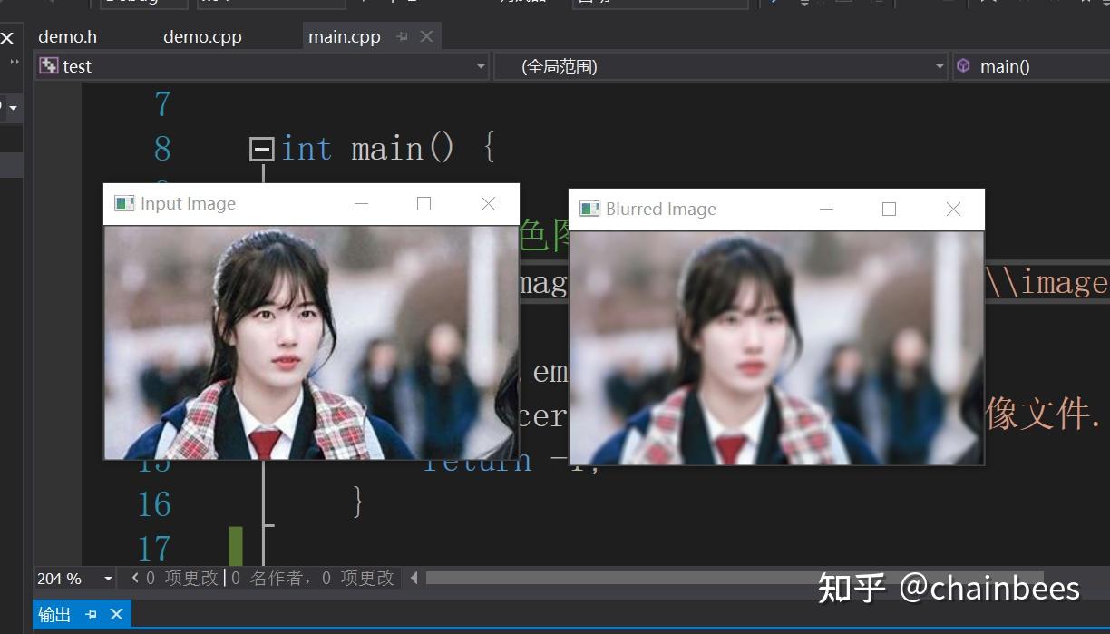This screenshot has height=634, width=1110.
Task: Click the editor horizontal scrollbar thumb
Action: [735, 578]
